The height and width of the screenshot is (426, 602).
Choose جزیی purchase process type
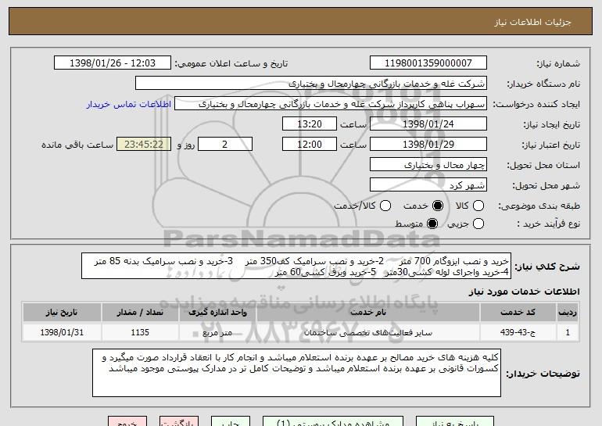[478, 224]
